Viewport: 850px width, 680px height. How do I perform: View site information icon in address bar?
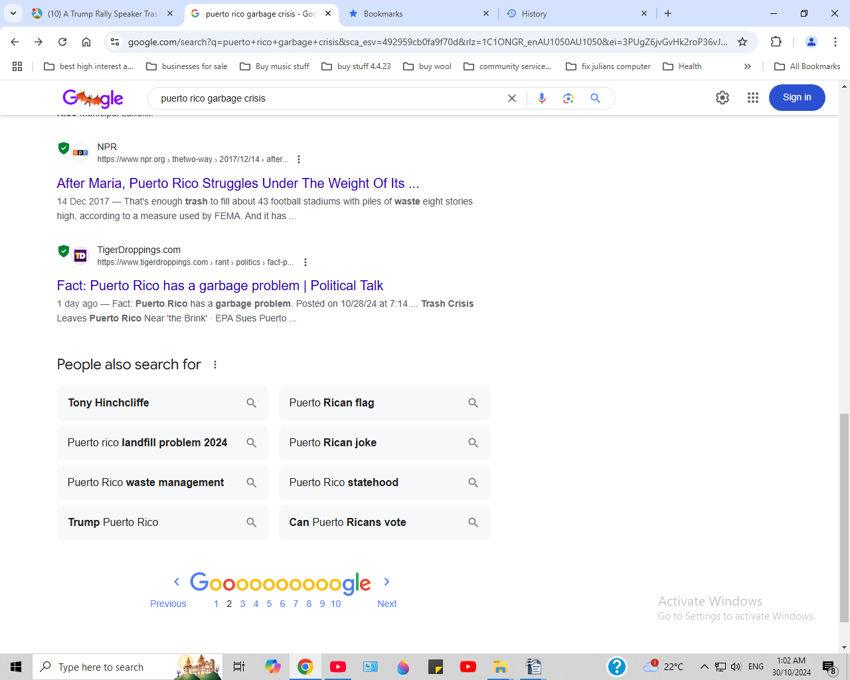115,42
